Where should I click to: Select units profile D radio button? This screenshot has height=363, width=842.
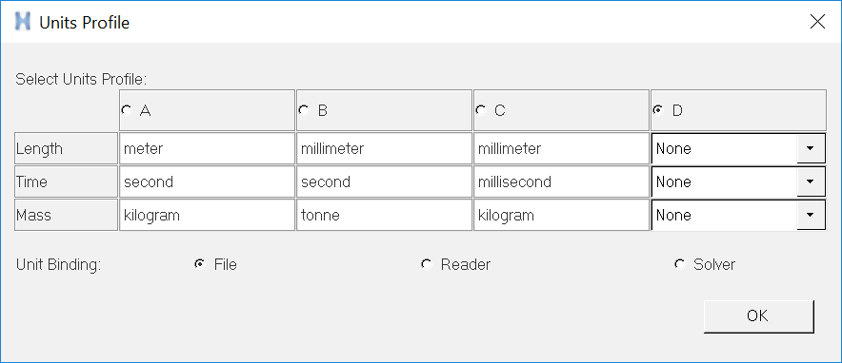[x=658, y=110]
